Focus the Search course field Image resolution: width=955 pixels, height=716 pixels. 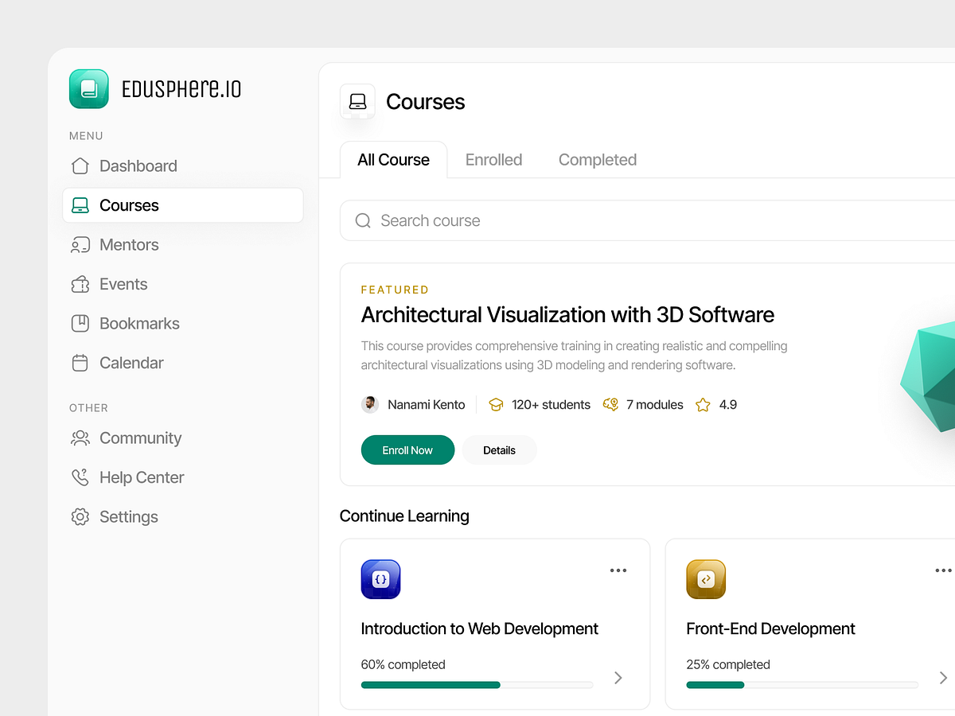[647, 220]
